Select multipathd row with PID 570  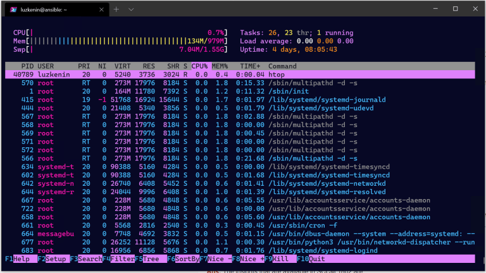tap(240, 83)
